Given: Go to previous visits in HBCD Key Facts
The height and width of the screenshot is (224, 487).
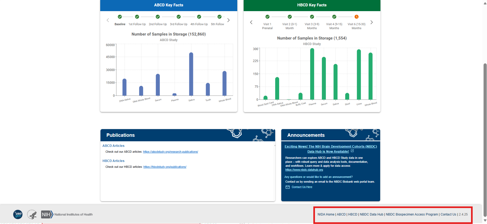Looking at the screenshot, I should pyautogui.click(x=251, y=22).
